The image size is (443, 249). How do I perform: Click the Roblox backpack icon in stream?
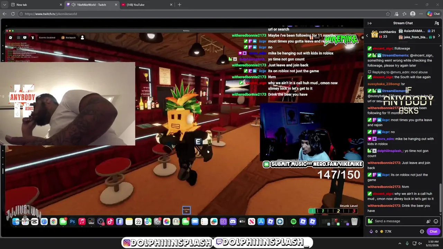click(68, 37)
